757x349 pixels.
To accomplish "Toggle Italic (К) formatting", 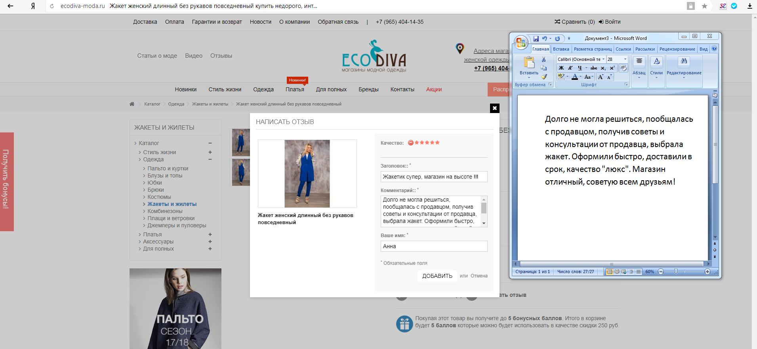I will click(x=570, y=68).
